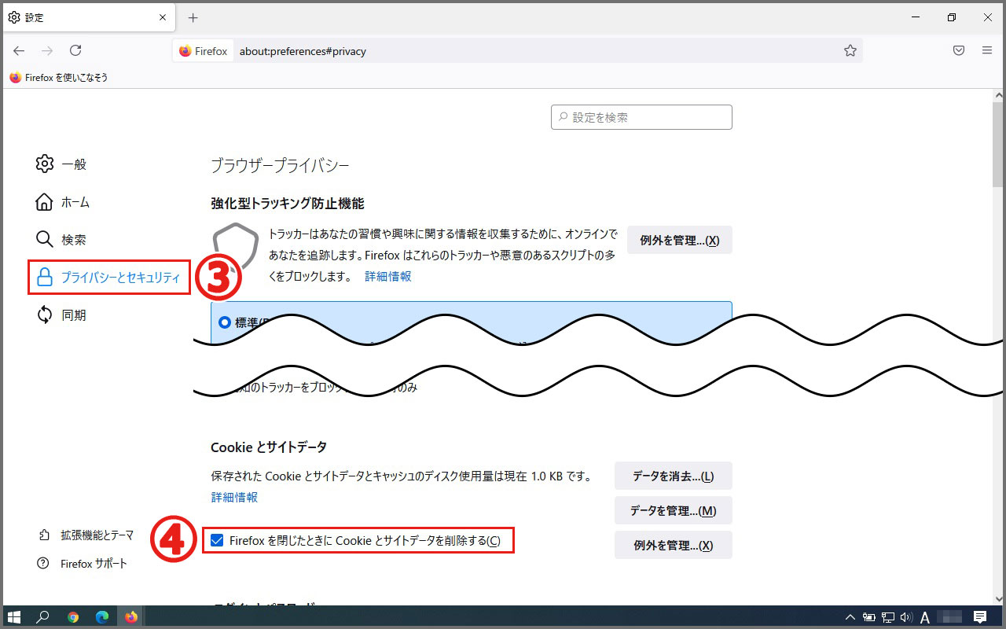Image resolution: width=1006 pixels, height=629 pixels.
Task: Open Firefox サポート link
Action: coord(83,564)
